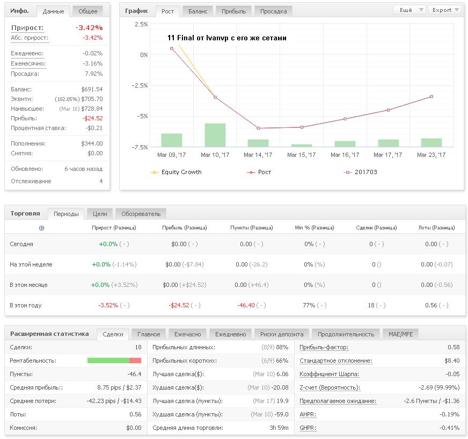Click the Mar 16, '17 data point

point(345,119)
